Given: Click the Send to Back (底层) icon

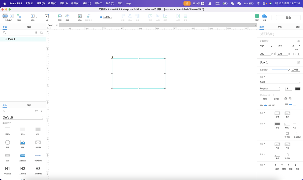Looking at the screenshot, I should (x=67, y=16).
